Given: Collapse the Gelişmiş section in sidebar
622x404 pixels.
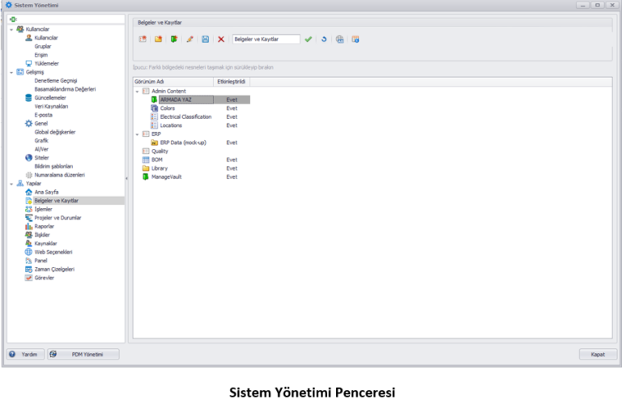Looking at the screenshot, I should [11, 72].
